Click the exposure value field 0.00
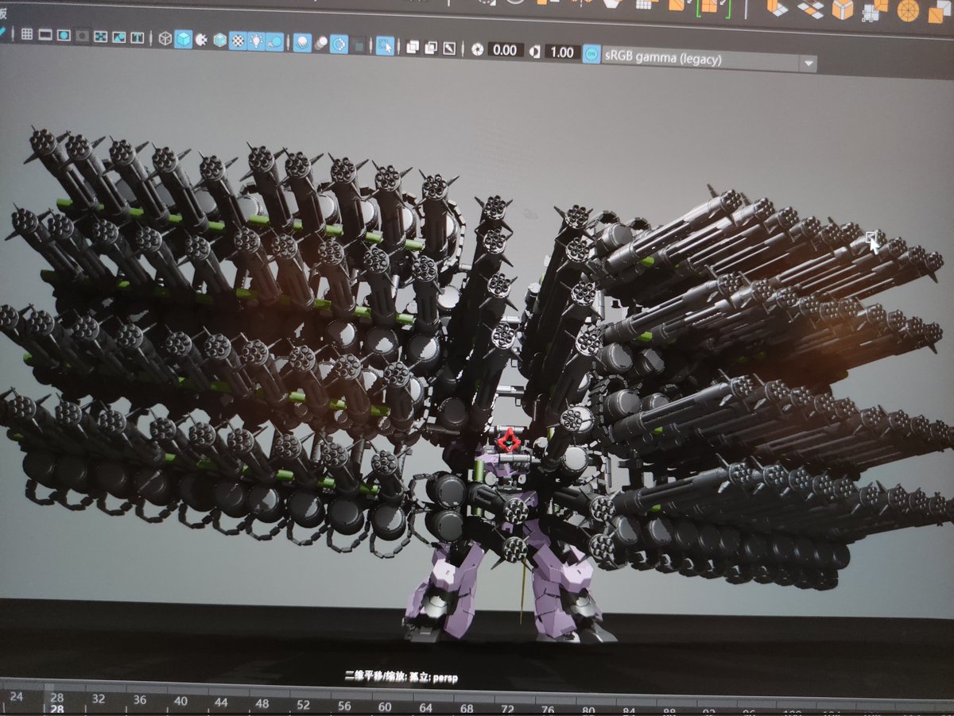Viewport: 954px width, 716px height. (505, 50)
